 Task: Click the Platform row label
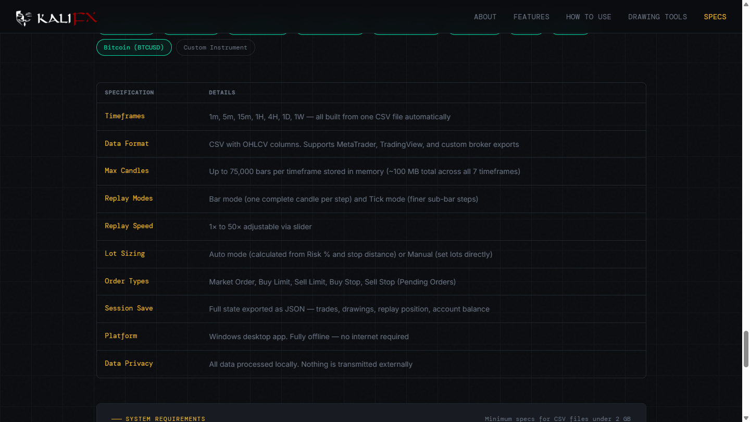(x=121, y=336)
